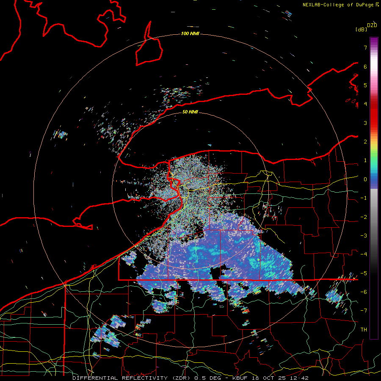
Task: Click the -4 dB value on color scale
Action: [364, 254]
